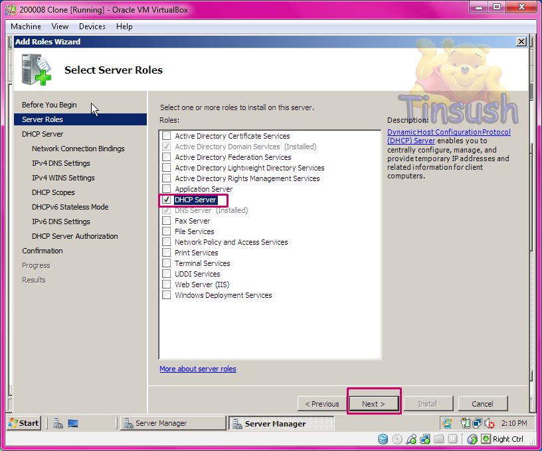The image size is (542, 451).
Task: Click the Windows update tray icon
Action: 447,423
